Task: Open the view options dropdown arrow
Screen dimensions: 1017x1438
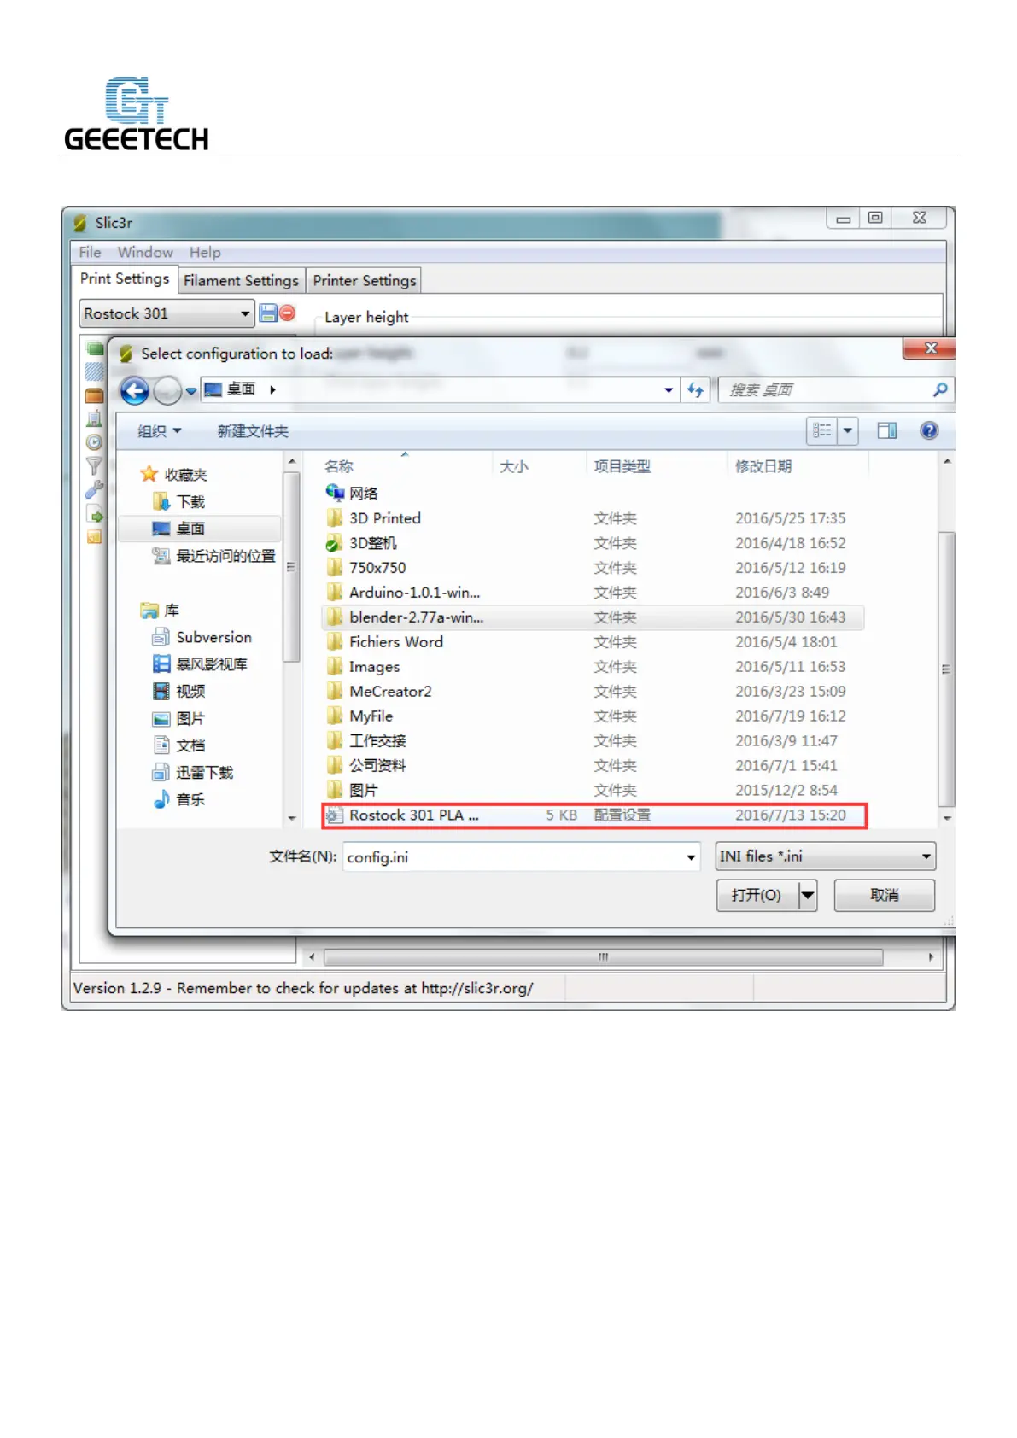Action: point(848,430)
